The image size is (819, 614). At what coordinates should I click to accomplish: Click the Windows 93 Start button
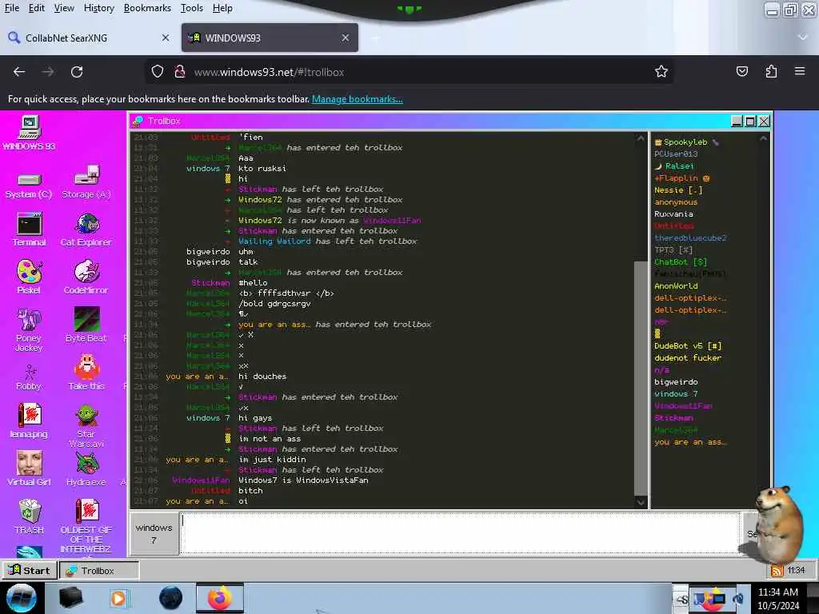click(x=30, y=570)
